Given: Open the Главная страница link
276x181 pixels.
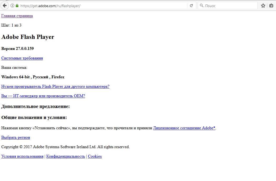Looking at the screenshot, I should click(17, 16).
